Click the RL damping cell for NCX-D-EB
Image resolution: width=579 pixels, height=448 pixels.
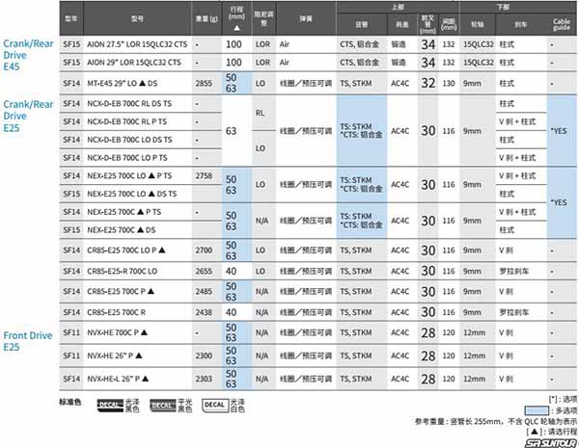click(260, 113)
